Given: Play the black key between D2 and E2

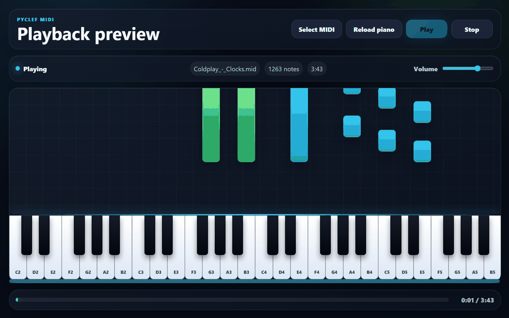Looking at the screenshot, I should pos(44,235).
